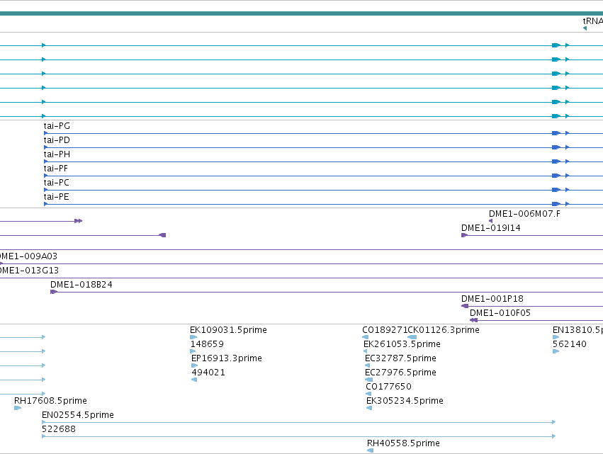
Task: Select the 562140 EST label
Action: [x=569, y=344]
